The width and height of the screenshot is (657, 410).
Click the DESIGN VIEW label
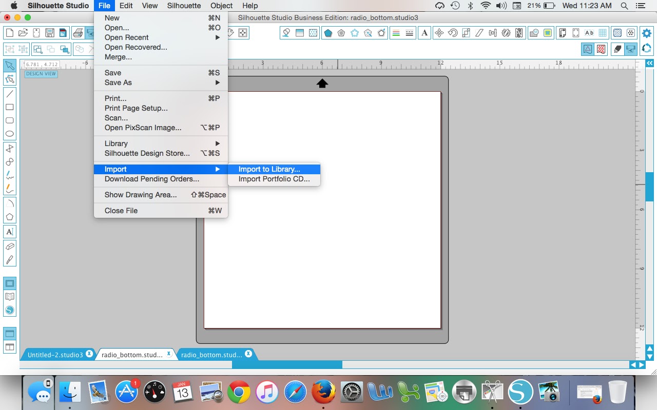41,74
